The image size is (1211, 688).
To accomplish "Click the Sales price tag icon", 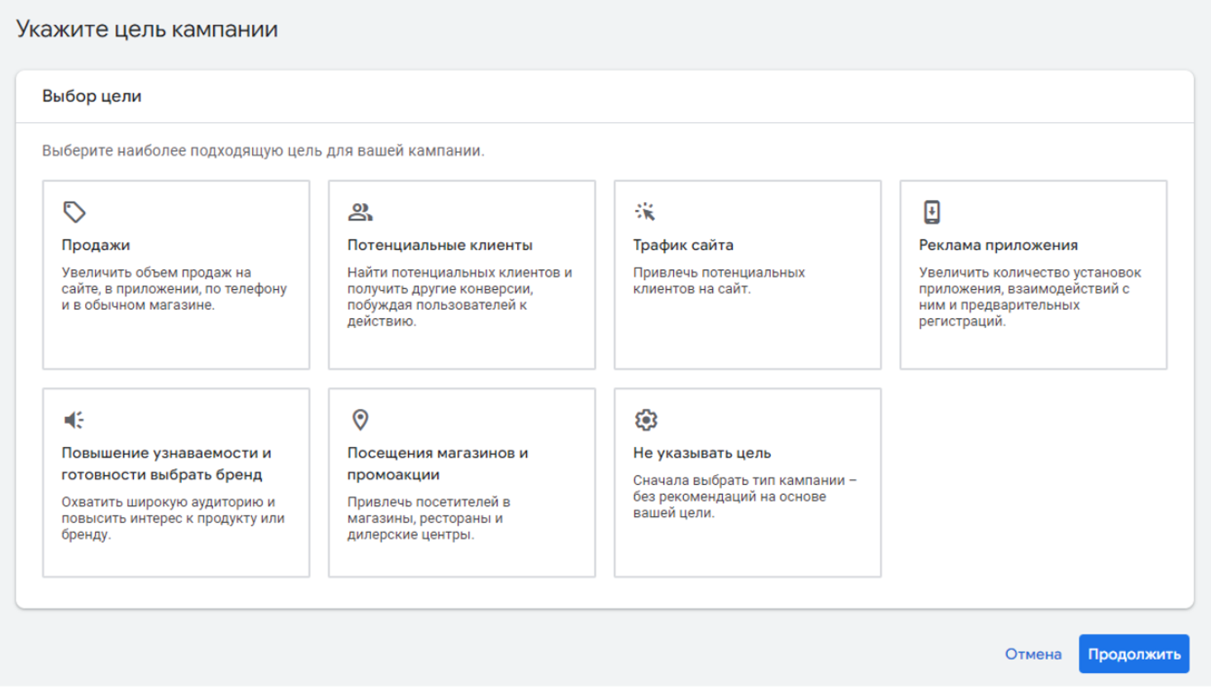I will [x=74, y=212].
